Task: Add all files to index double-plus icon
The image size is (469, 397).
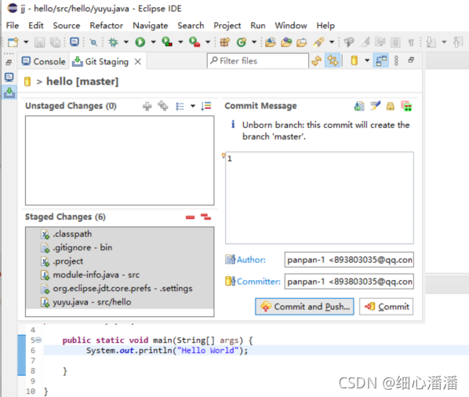Action: (x=163, y=106)
